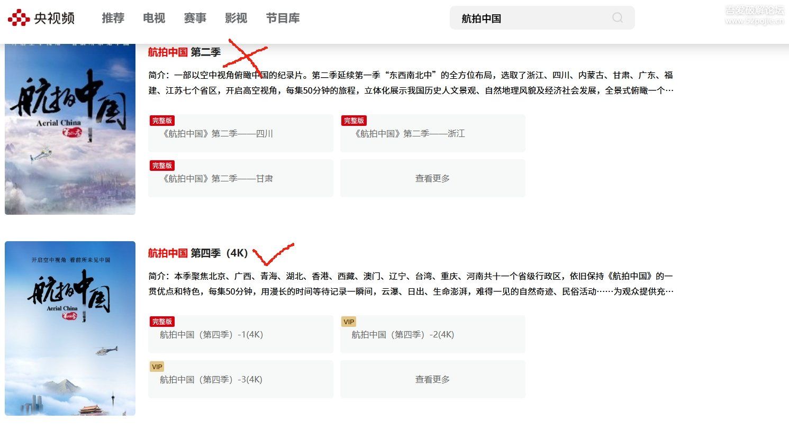Click the VIP badge on 第四季-2 episode
789x439 pixels.
pyautogui.click(x=349, y=322)
